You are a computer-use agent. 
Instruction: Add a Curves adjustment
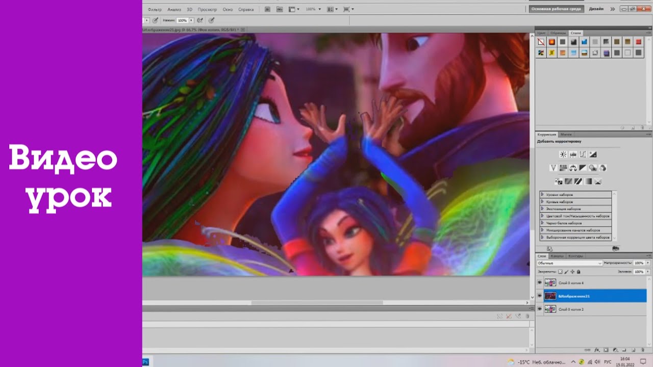point(583,154)
